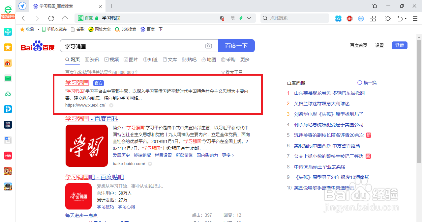Click the home icon on toolbar
Viewport: 422px width, 222px height.
(65, 18)
